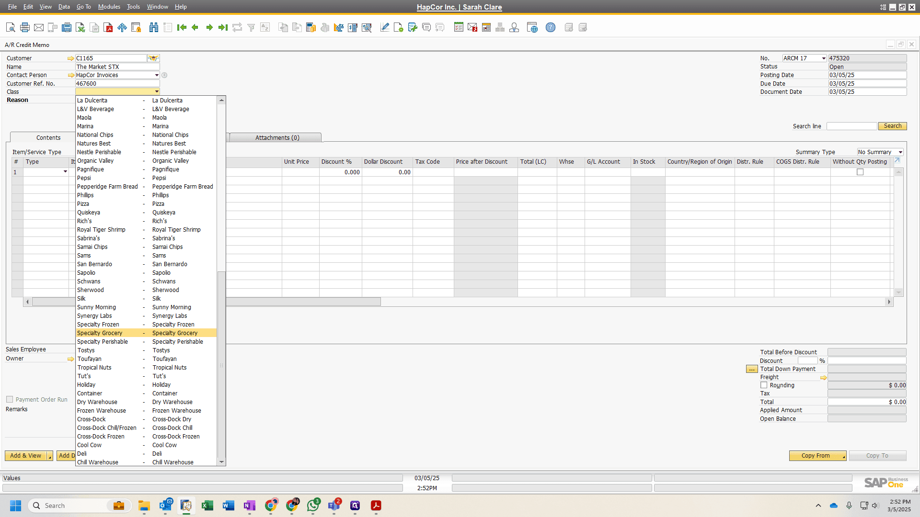
Task: Expand the Summary Type dropdown
Action: (x=900, y=152)
